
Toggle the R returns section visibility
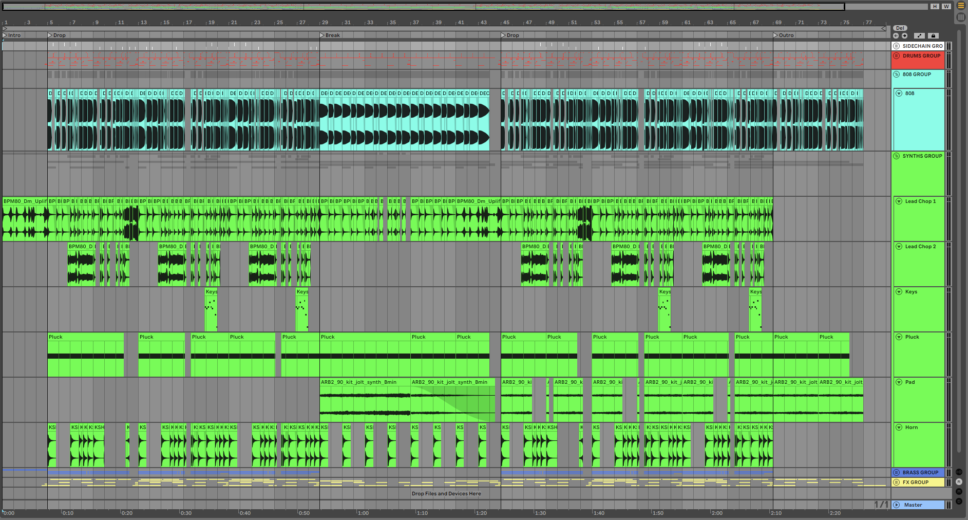coord(959,482)
